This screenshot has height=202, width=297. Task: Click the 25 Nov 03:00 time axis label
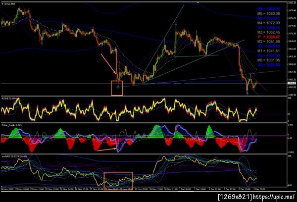(22, 189)
